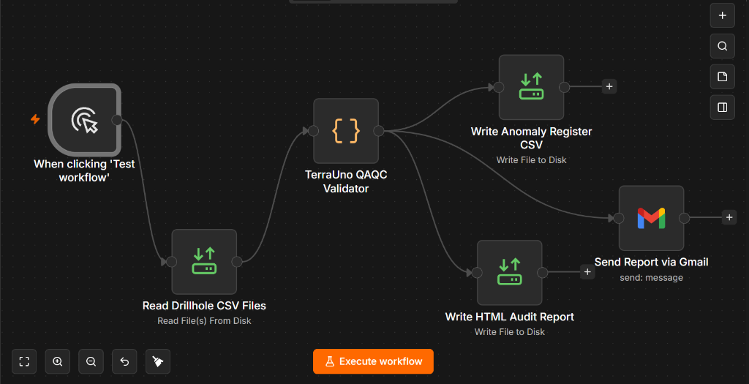Tidy up the workflow with the broom icon
749x384 pixels.
(x=158, y=361)
